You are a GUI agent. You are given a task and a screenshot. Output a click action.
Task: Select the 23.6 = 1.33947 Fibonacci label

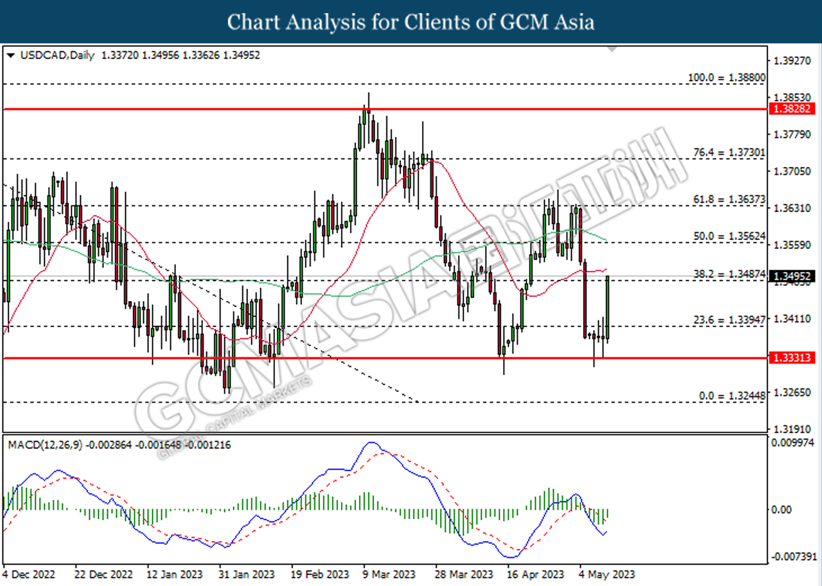[729, 320]
